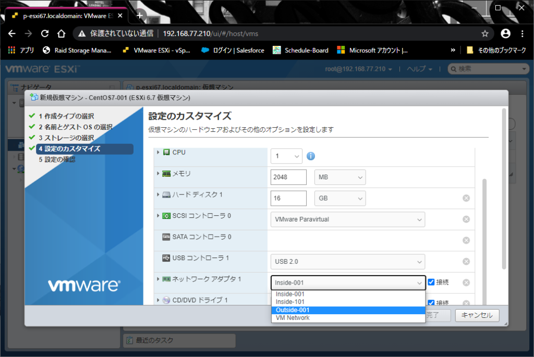
Task: Click the memory size field showing 2048
Action: pyautogui.click(x=288, y=177)
